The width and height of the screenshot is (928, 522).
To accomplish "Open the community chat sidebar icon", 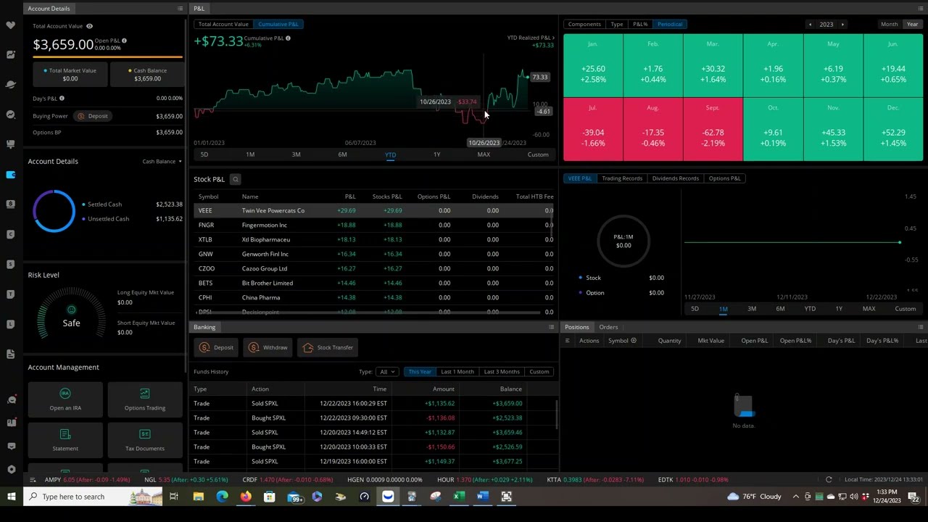I will [11, 399].
